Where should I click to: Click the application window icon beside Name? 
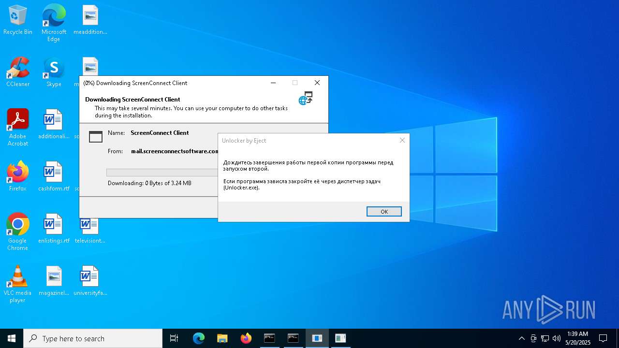coord(96,137)
